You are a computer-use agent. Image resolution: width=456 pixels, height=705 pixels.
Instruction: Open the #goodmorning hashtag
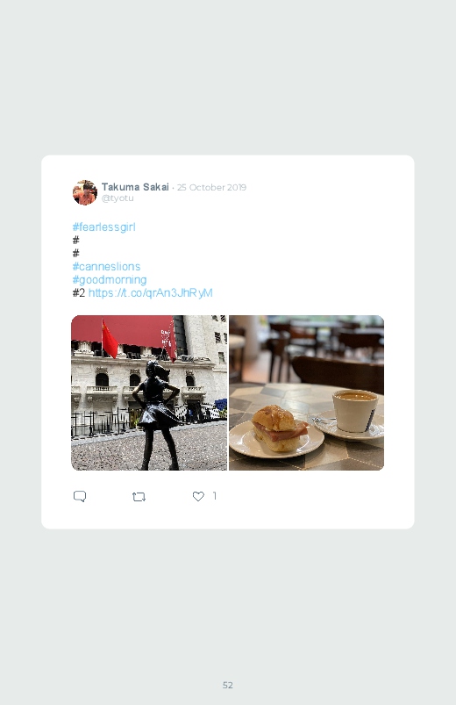[x=110, y=280]
